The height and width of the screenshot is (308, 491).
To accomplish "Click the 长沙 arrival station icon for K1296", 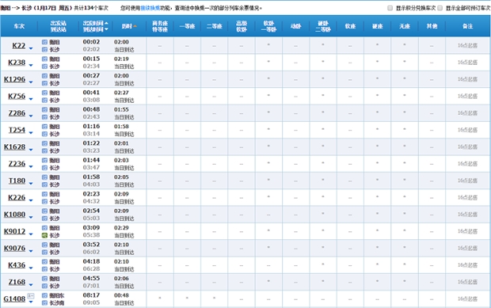I will [44, 83].
